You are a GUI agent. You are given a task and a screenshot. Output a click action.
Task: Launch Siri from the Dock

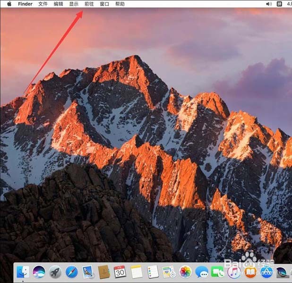(x=39, y=272)
